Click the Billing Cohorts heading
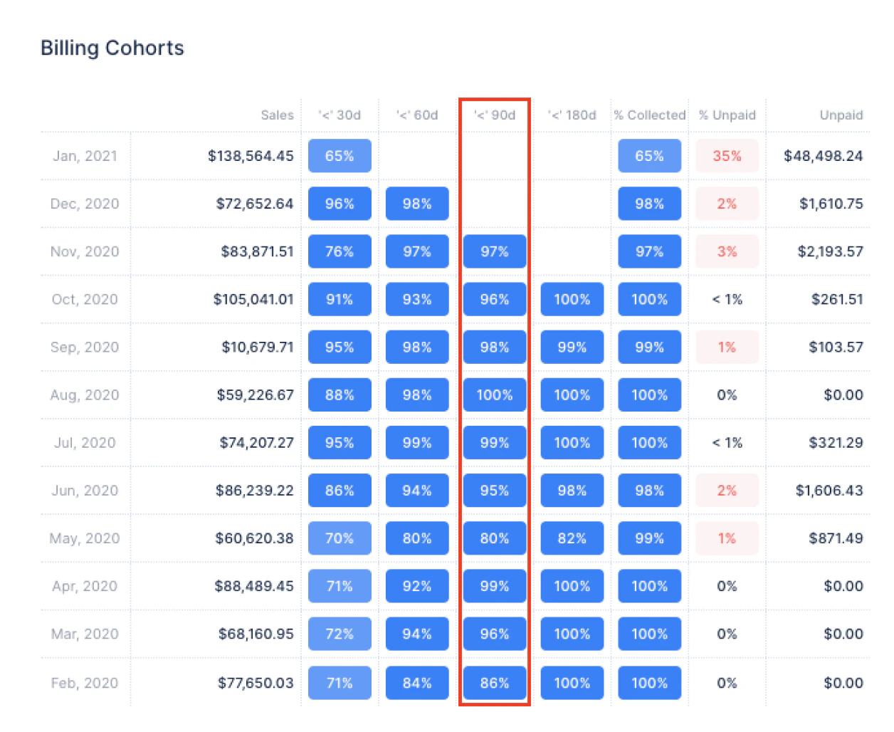Screen dimensions: 894x732 [x=112, y=48]
